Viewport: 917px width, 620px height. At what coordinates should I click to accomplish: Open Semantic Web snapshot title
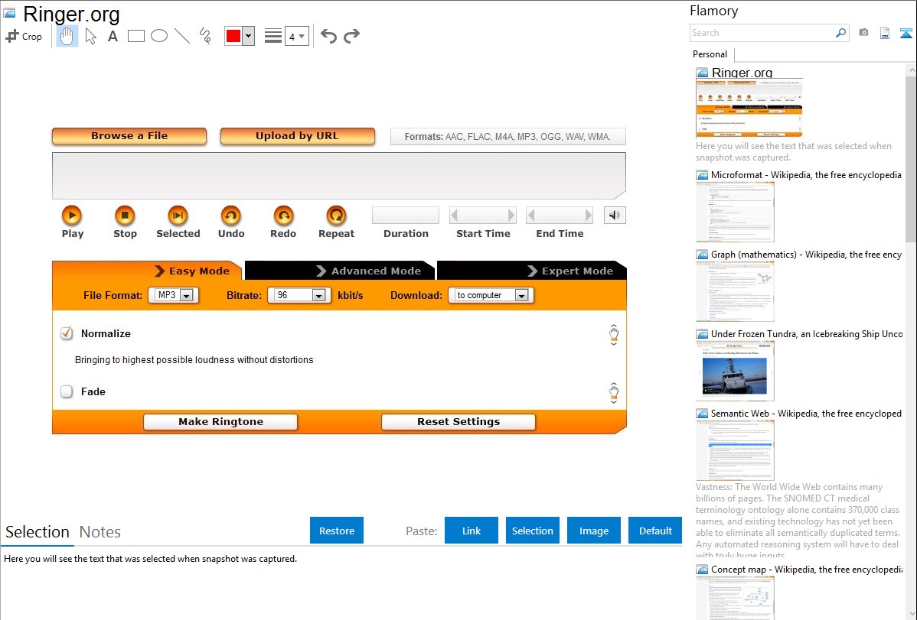(806, 413)
